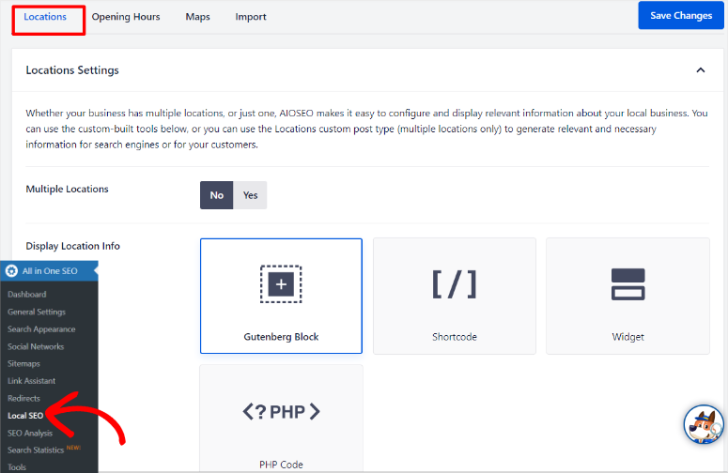Select Local SEO in the sidebar
This screenshot has height=473, width=728.
click(x=25, y=416)
